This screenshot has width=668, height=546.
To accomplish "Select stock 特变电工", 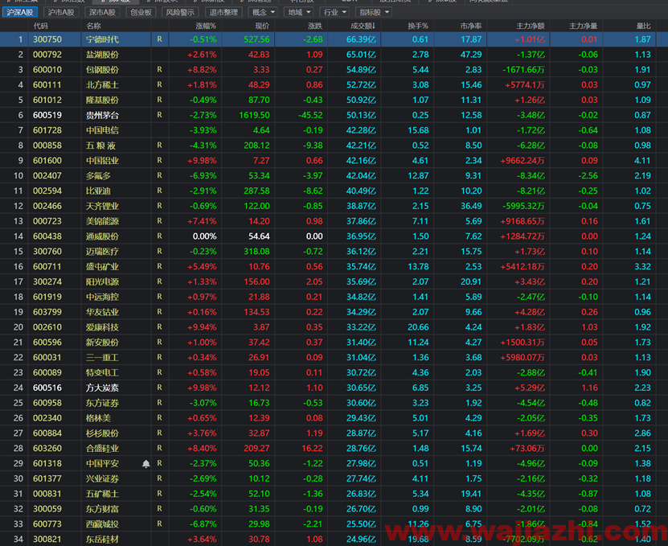I will click(102, 372).
